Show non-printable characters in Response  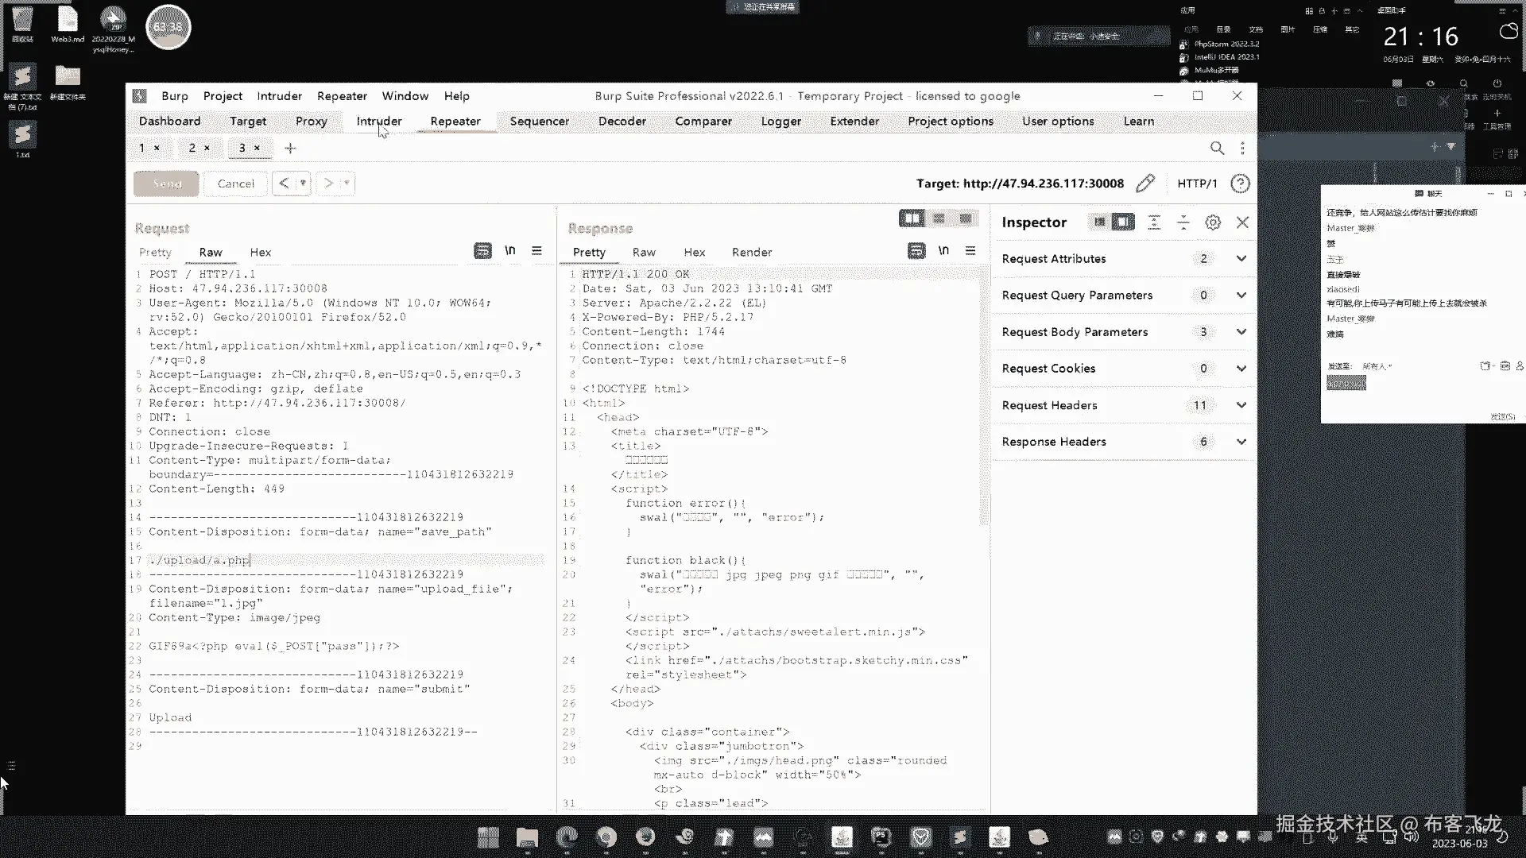click(943, 251)
